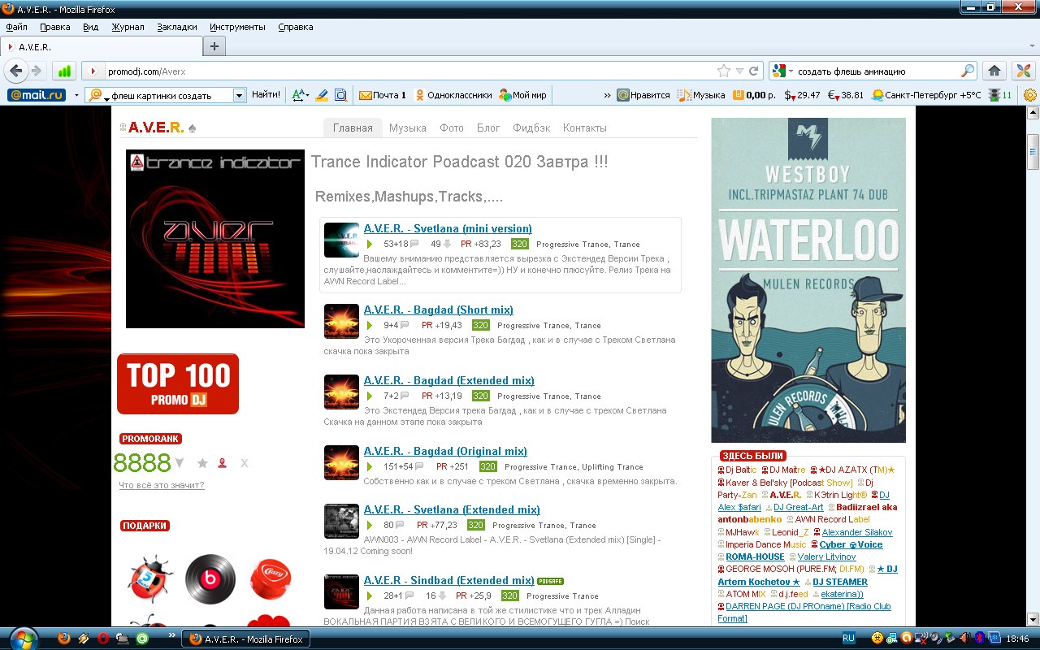
Task: Check Санкт-Петербург +5°C weather widget
Action: pyautogui.click(x=926, y=95)
